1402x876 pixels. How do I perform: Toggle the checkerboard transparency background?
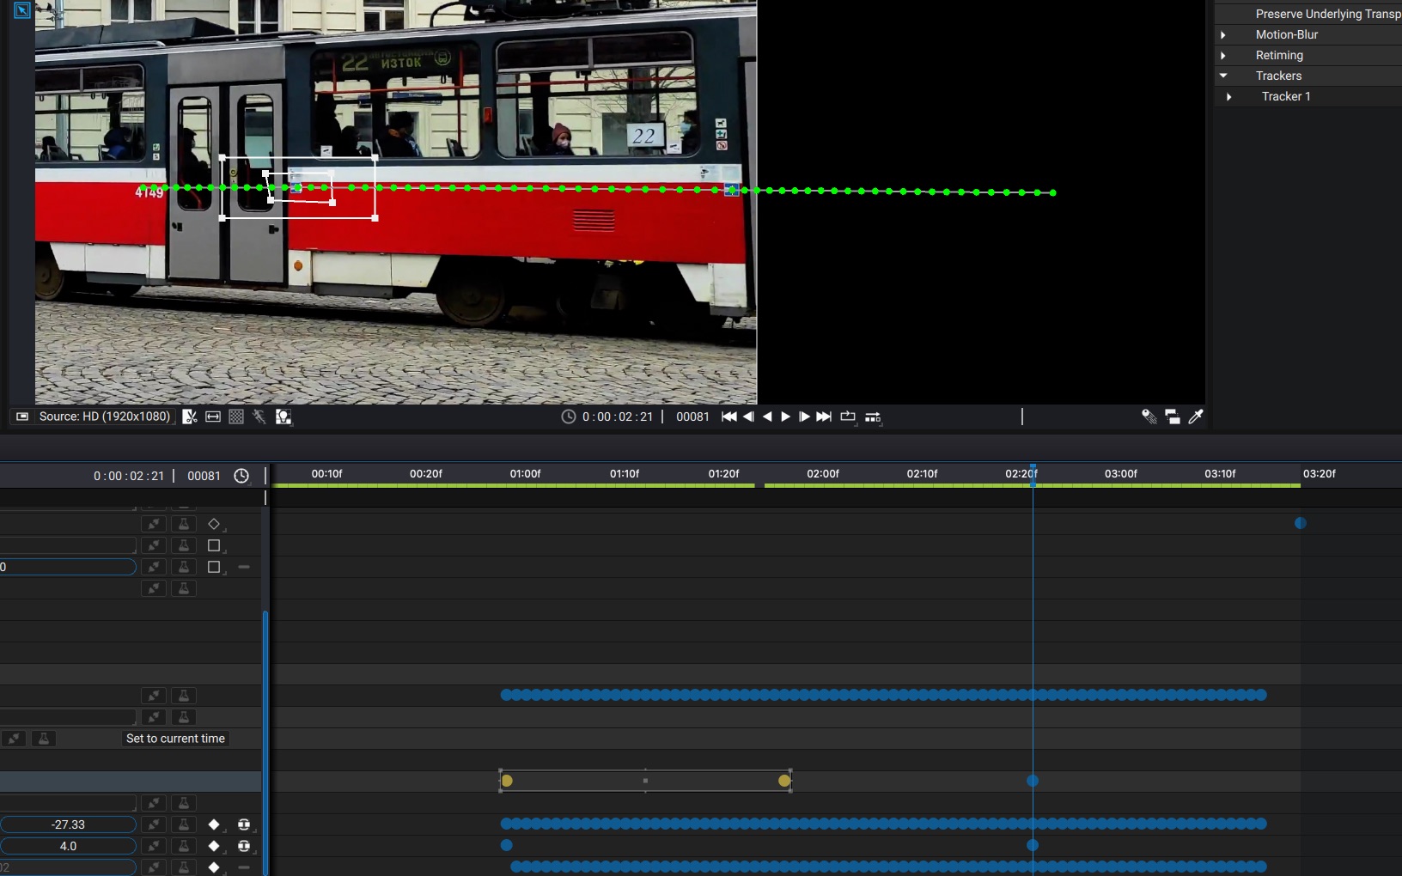tap(236, 417)
